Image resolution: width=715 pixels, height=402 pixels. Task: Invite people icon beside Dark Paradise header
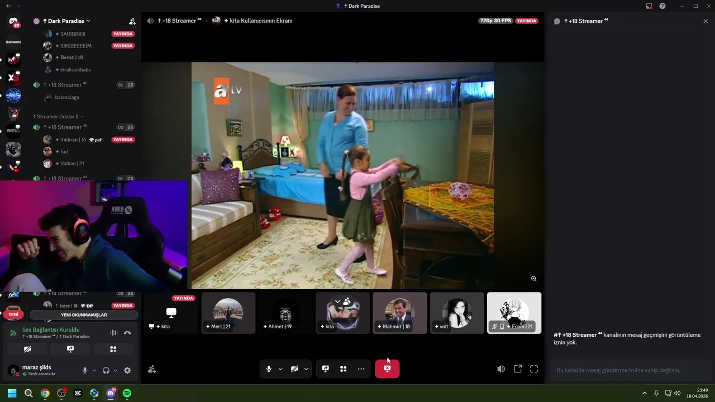(x=132, y=21)
